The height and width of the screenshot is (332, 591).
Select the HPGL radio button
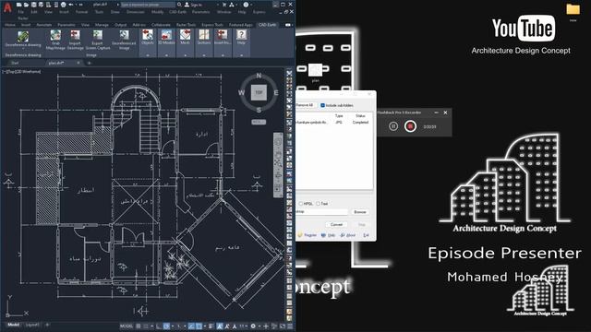(x=300, y=204)
